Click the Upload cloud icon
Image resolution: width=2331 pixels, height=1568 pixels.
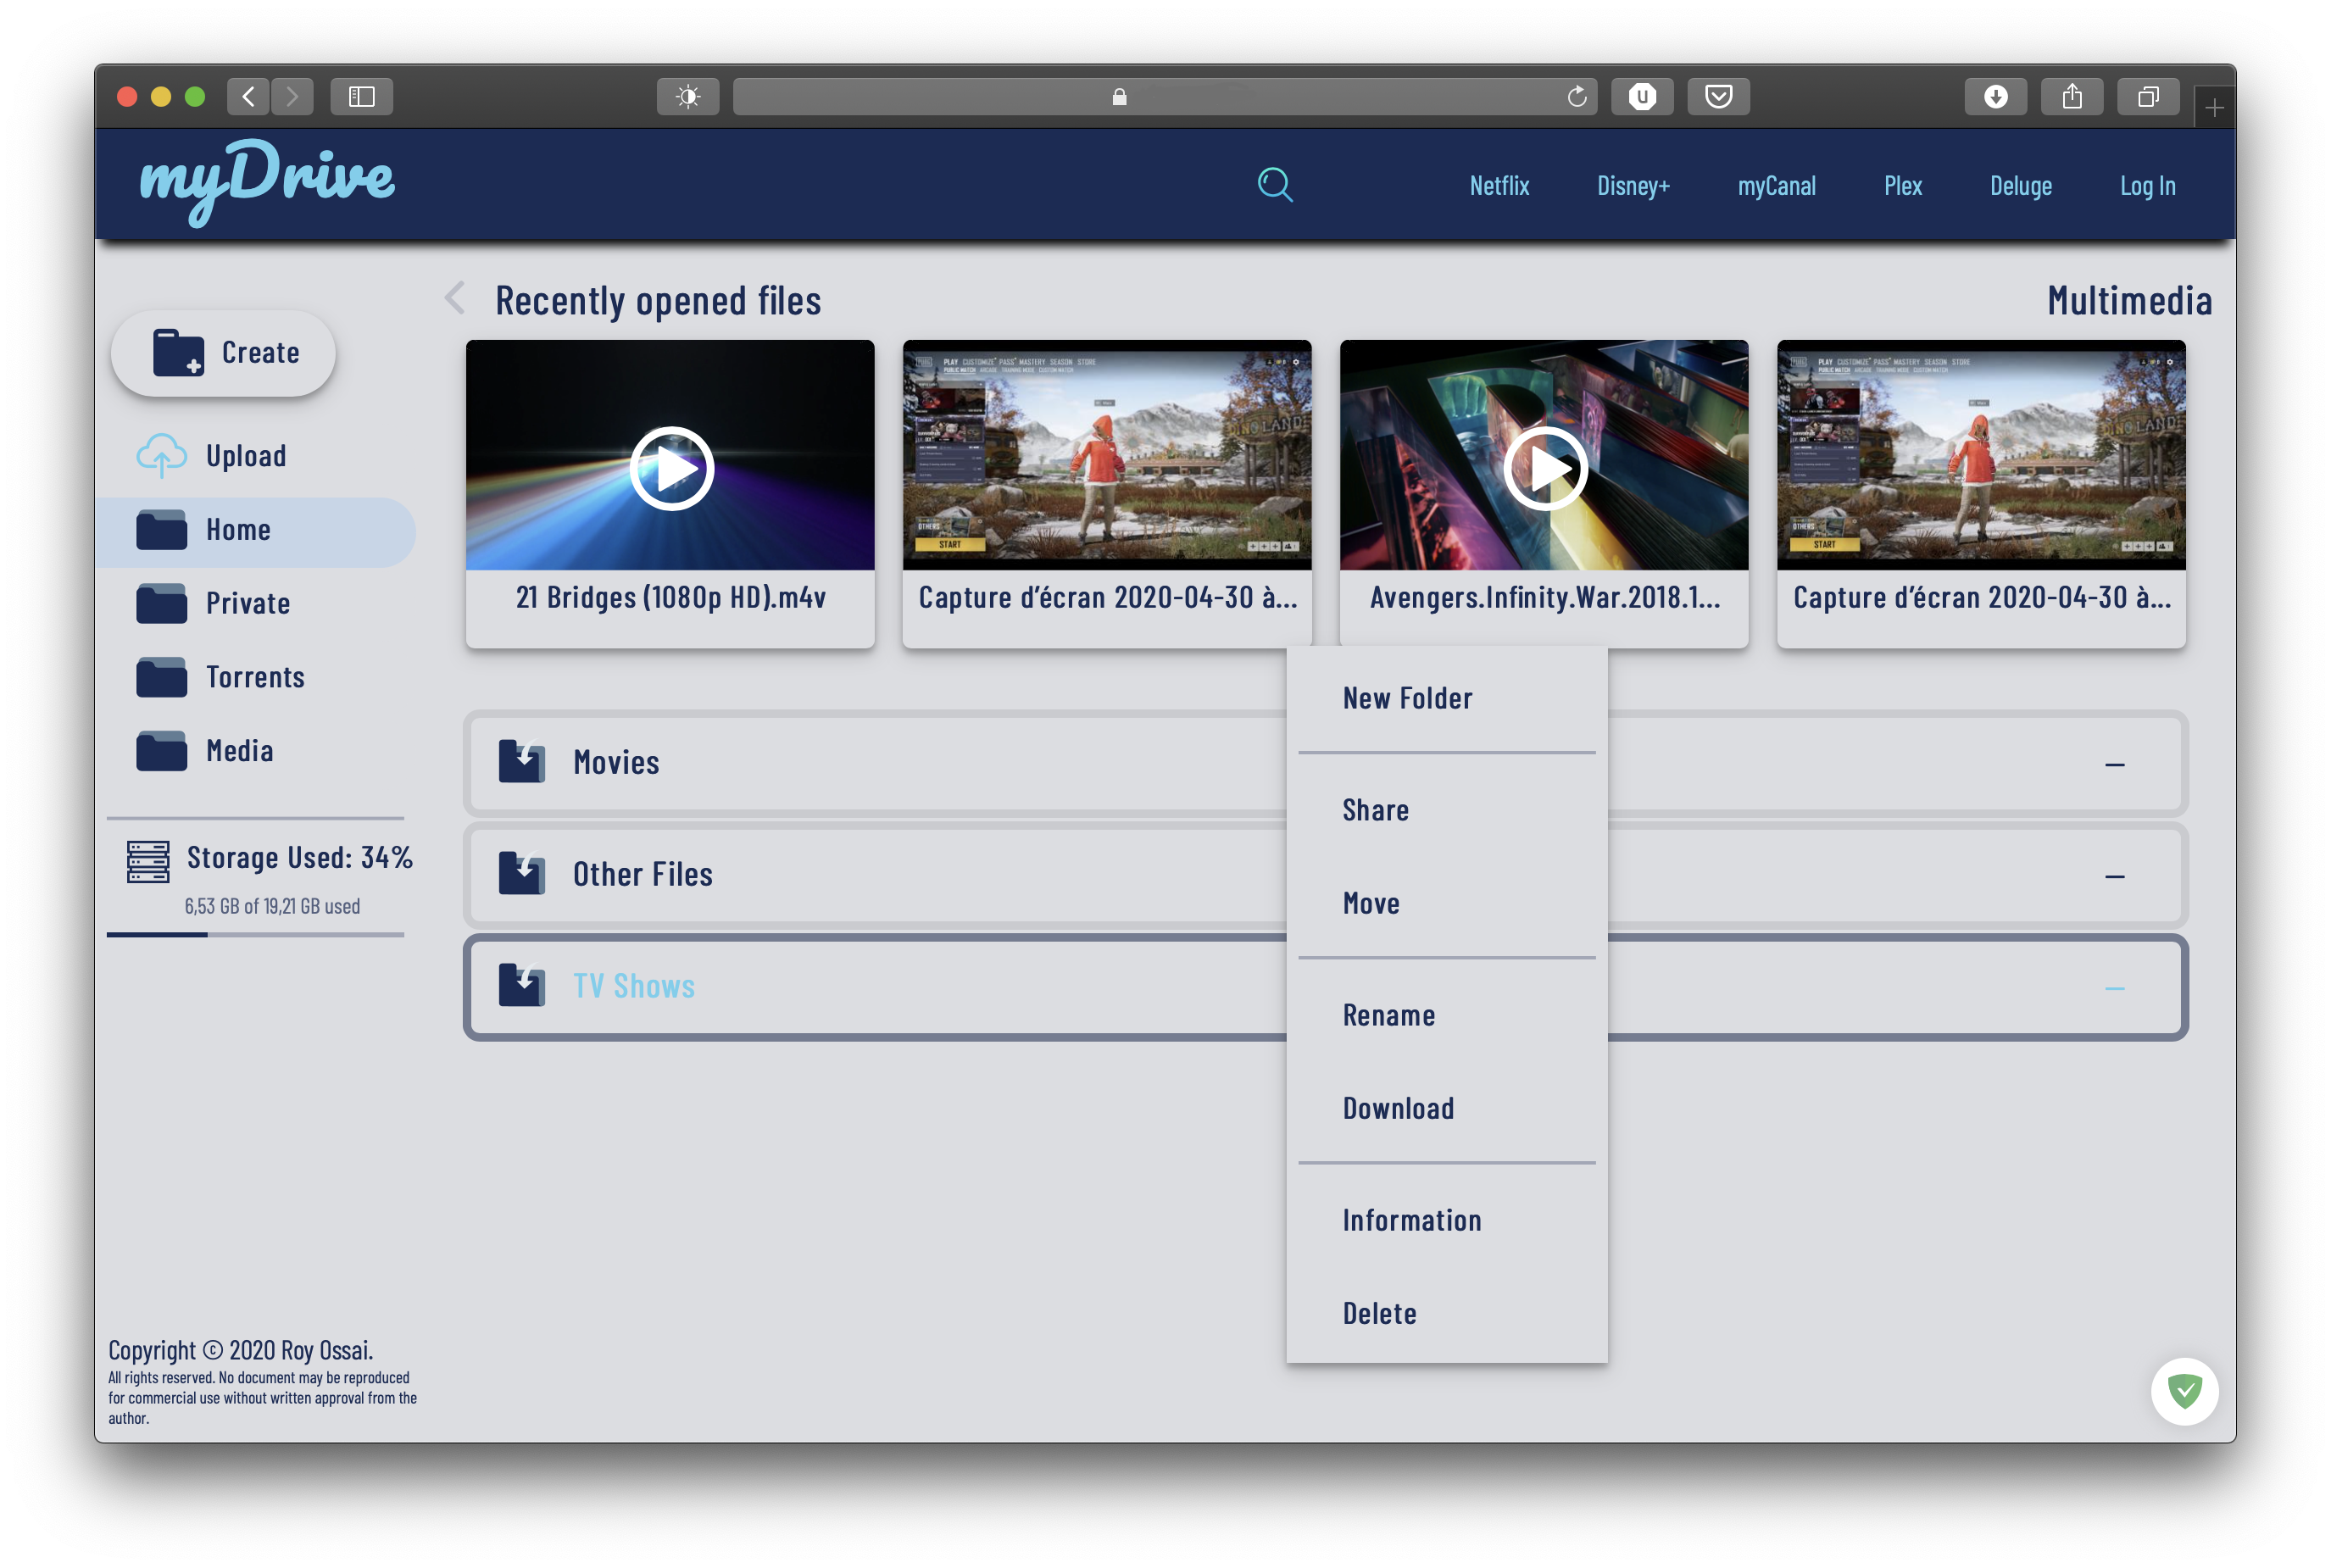(161, 455)
